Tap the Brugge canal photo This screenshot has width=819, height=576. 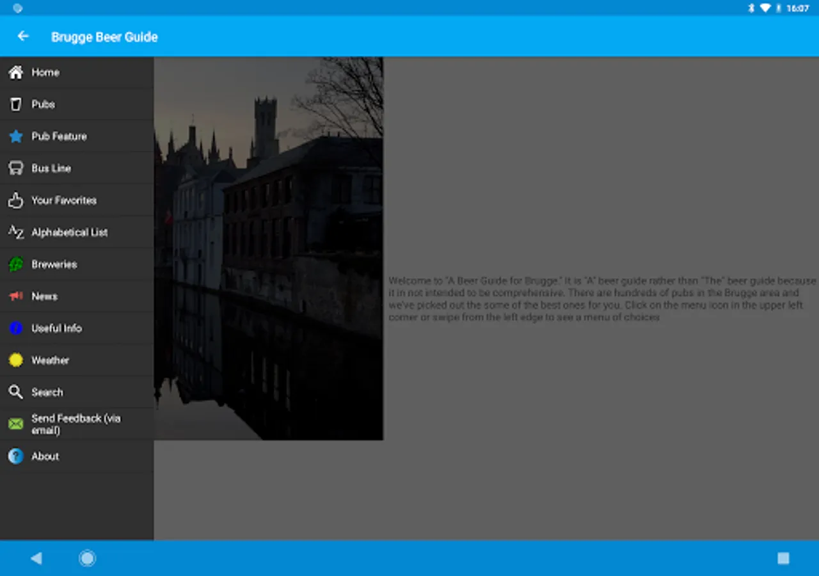(269, 248)
